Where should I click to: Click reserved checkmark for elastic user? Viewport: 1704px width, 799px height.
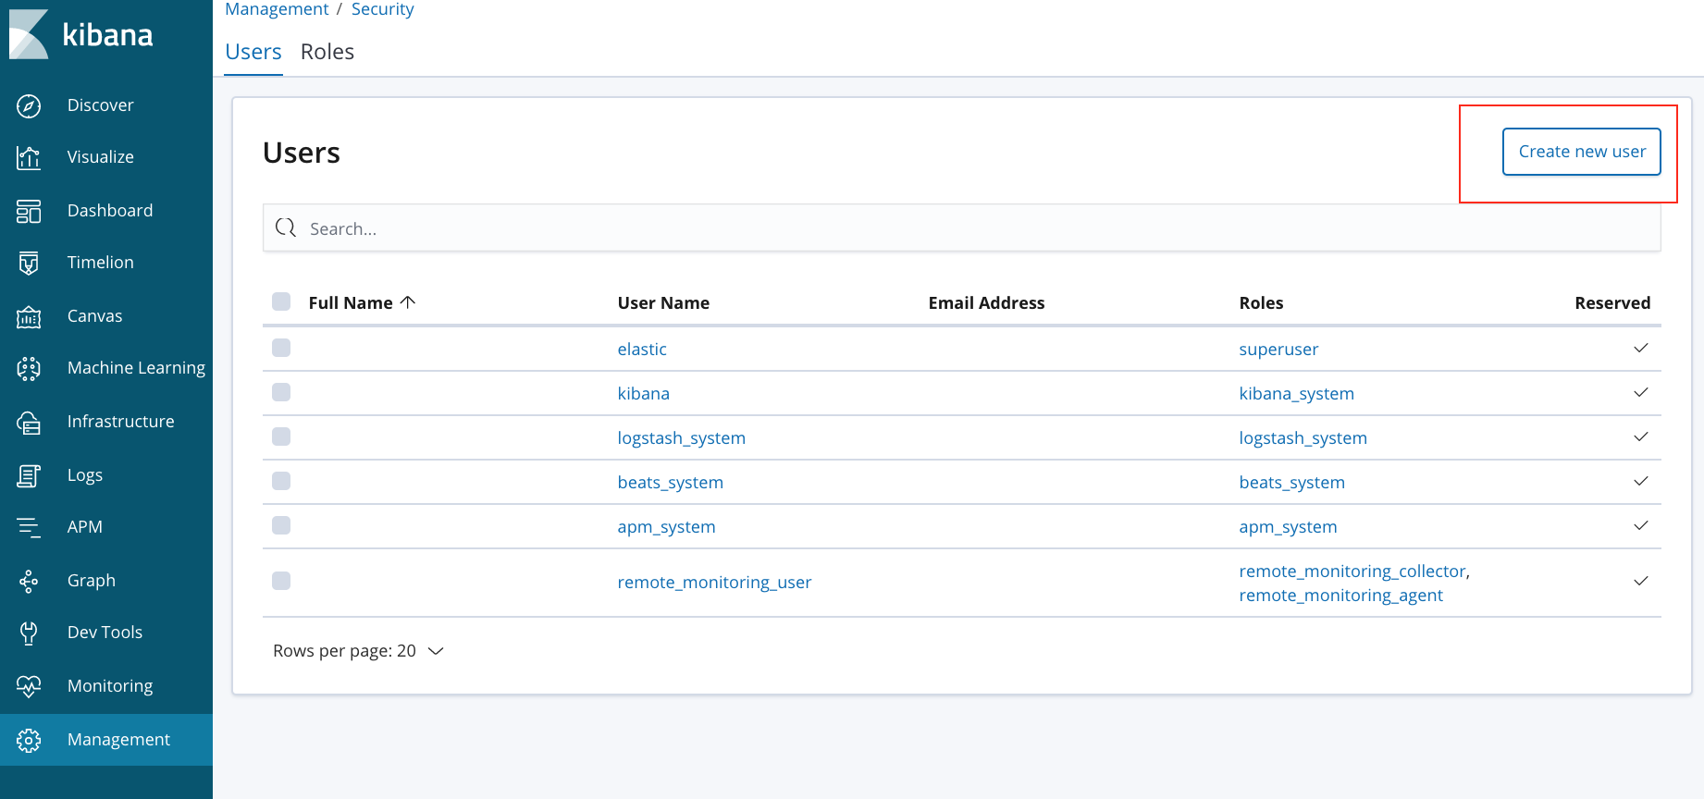click(1640, 349)
